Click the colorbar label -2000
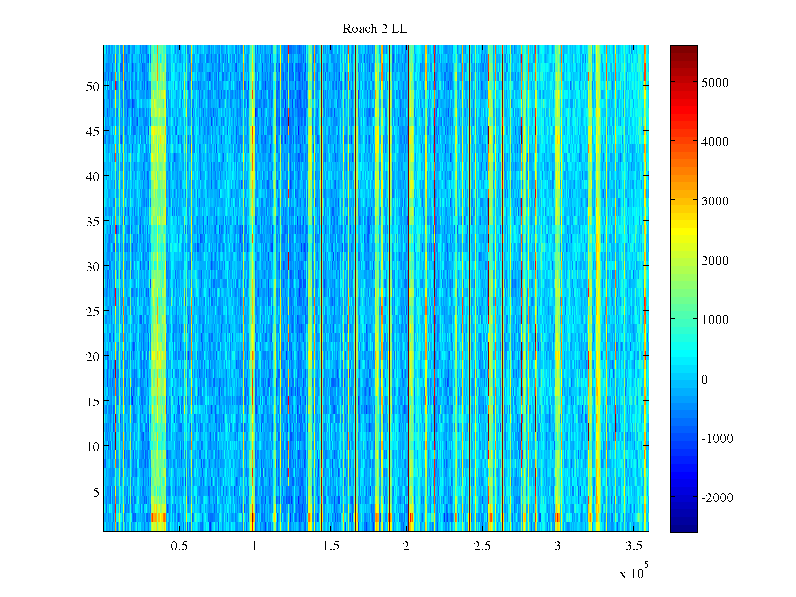 (x=717, y=498)
